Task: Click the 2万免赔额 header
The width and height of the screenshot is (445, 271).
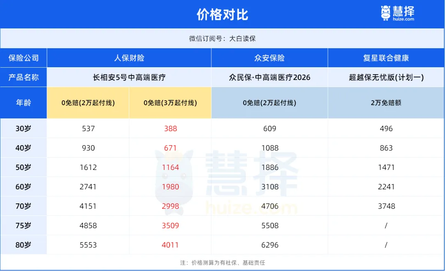Action: coord(386,103)
